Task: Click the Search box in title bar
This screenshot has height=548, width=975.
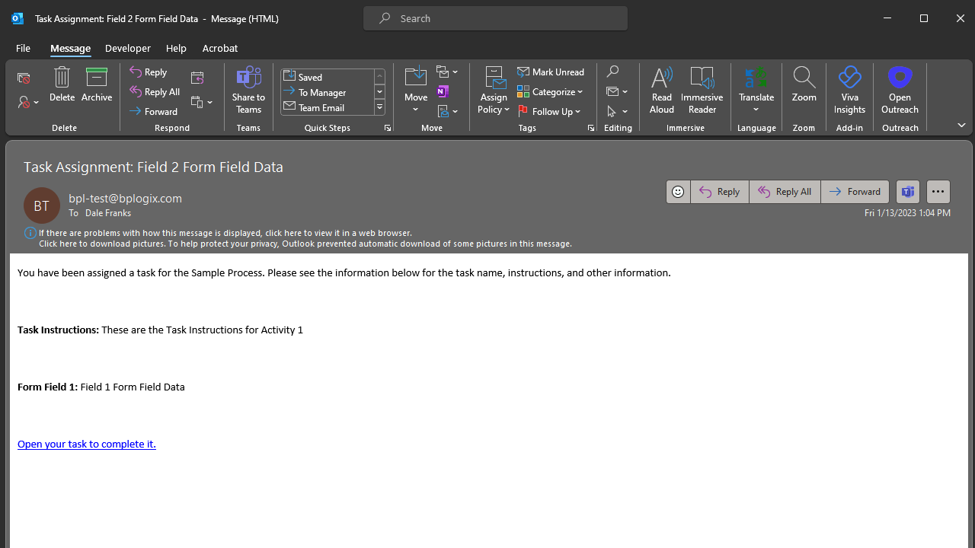Action: (495, 18)
